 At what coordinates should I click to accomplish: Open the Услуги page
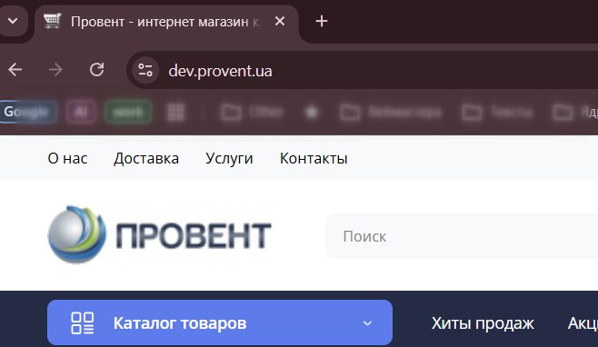229,159
